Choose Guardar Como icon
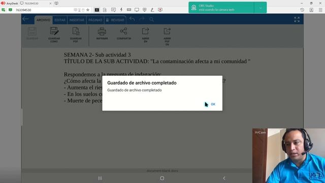 coord(54,35)
